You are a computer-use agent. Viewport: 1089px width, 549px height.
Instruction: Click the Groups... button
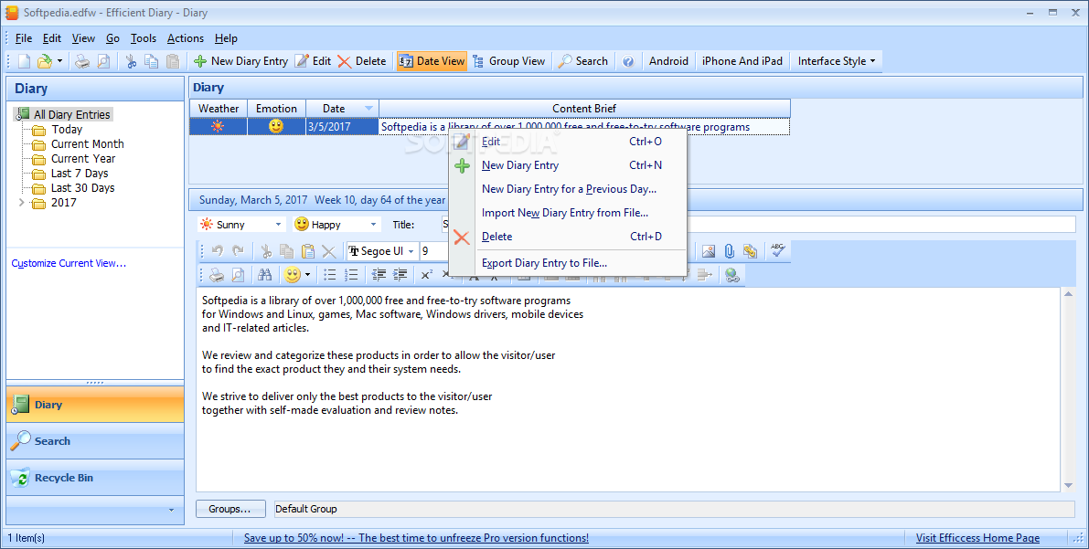coord(230,509)
